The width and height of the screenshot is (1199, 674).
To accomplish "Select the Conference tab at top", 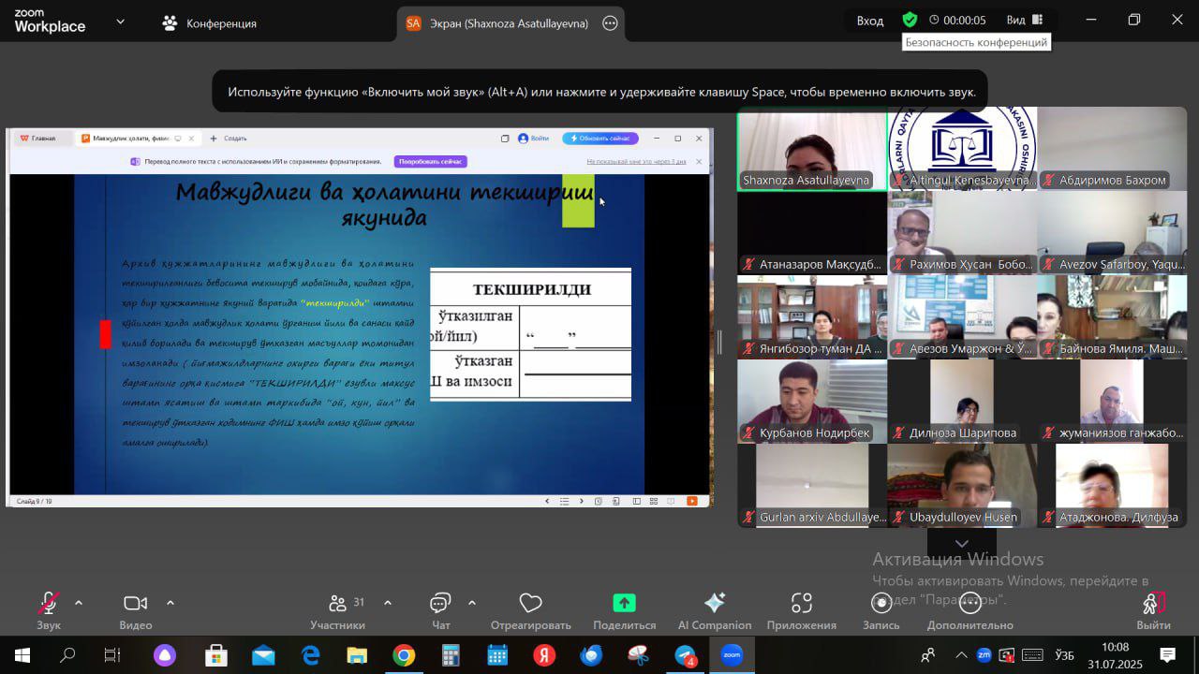I will 210,23.
